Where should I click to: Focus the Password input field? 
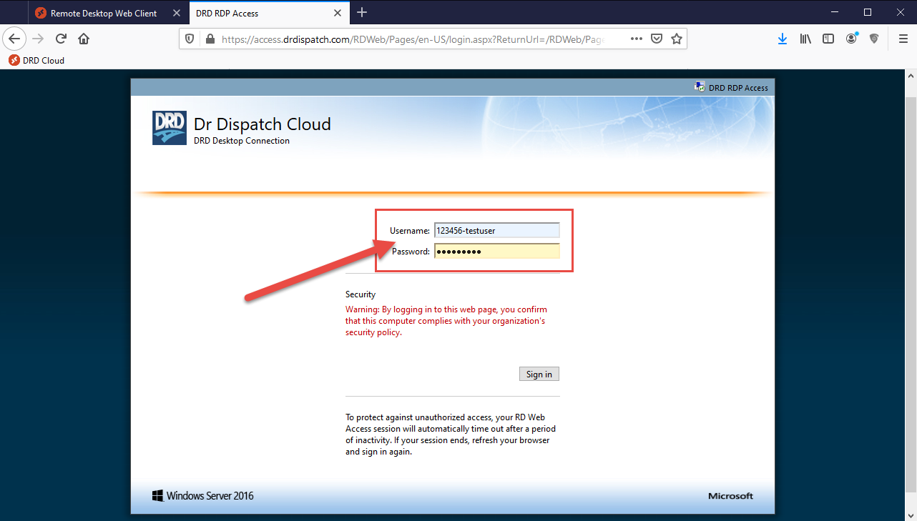click(x=497, y=251)
